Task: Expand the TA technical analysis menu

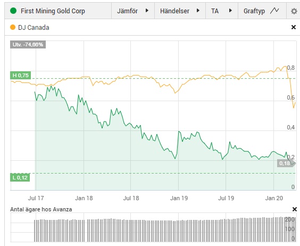Action: pos(222,11)
